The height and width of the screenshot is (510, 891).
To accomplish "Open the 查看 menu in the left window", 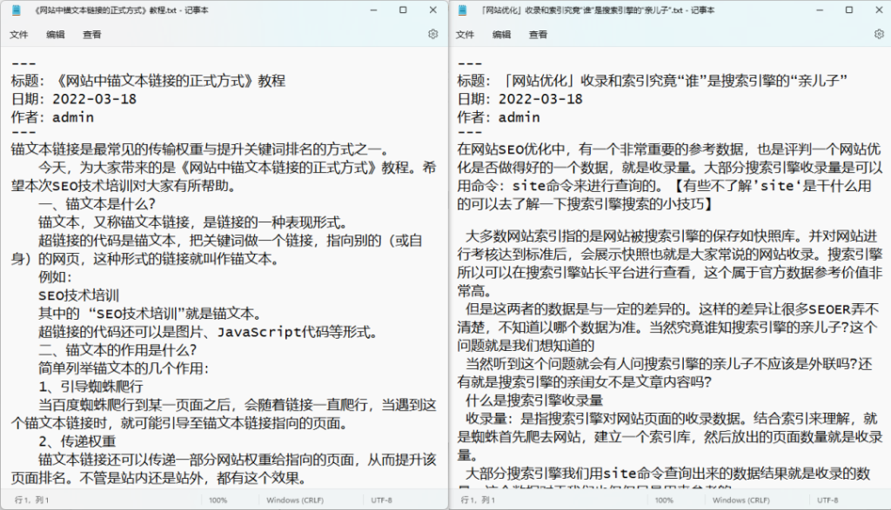I will tap(91, 34).
